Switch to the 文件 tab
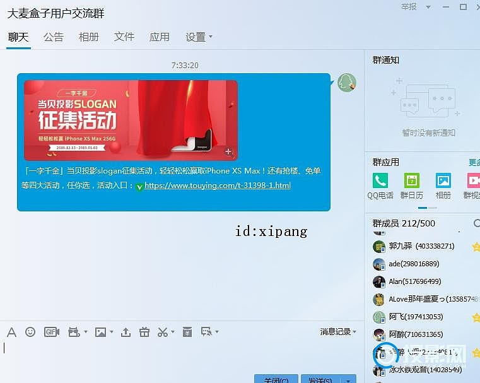The image size is (480, 383). tap(124, 37)
